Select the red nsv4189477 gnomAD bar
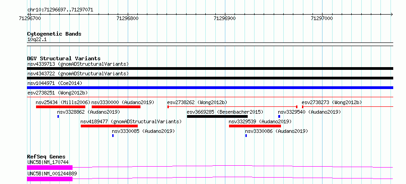 (x=109, y=126)
